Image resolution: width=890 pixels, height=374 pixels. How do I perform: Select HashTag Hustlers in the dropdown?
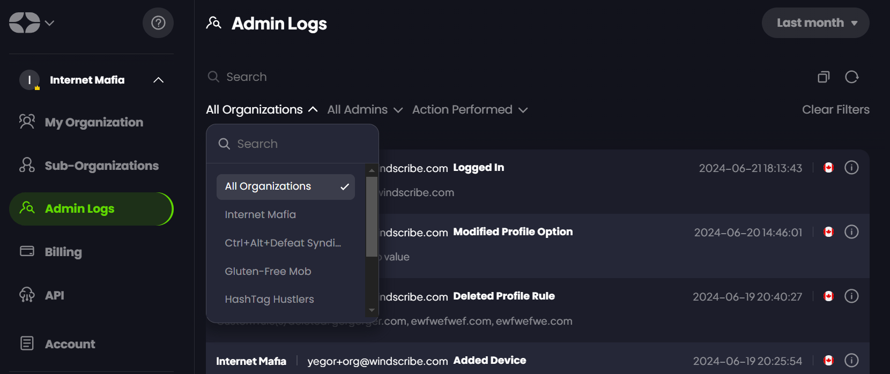(x=269, y=300)
